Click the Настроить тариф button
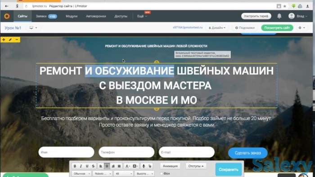315x177 pixels. coord(256,16)
